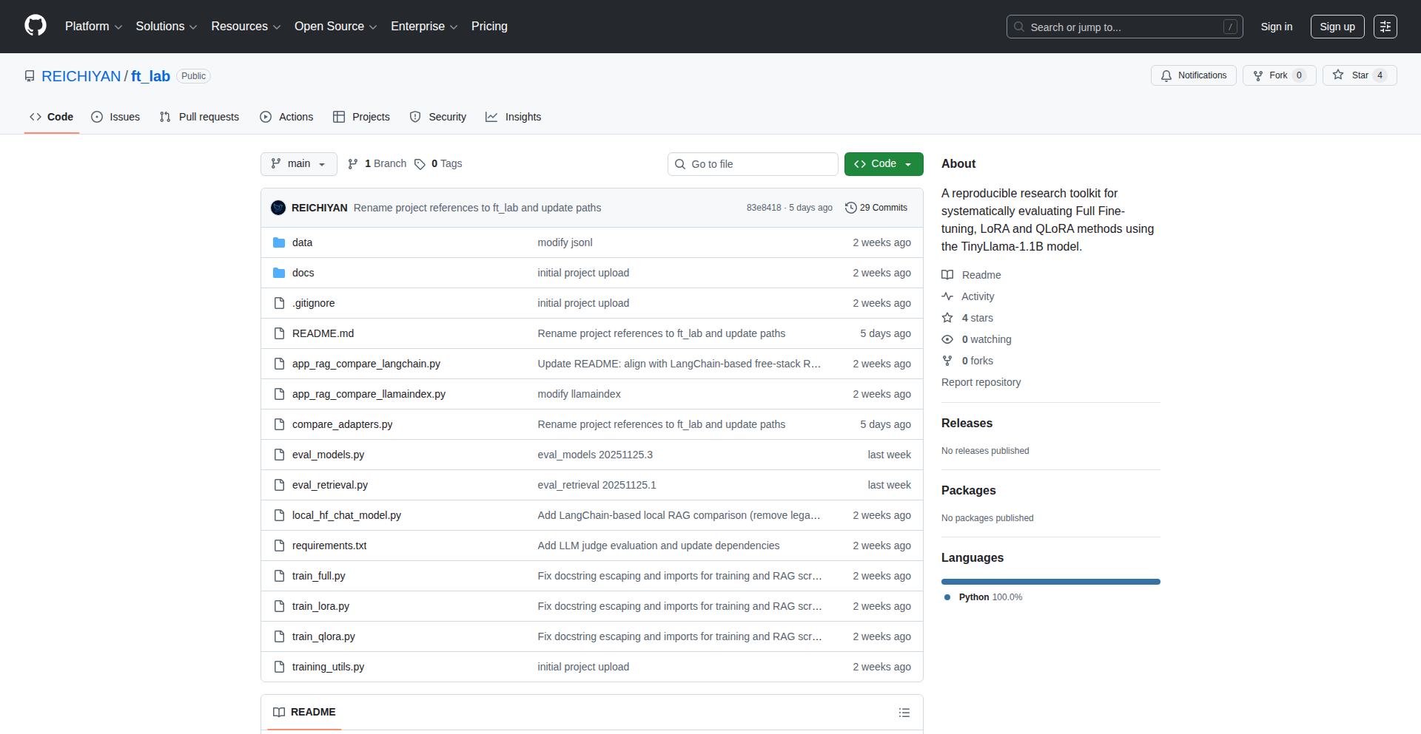Expand the main branch dropdown

click(x=298, y=164)
